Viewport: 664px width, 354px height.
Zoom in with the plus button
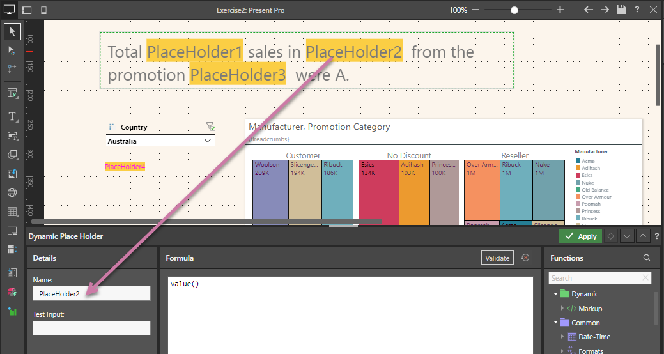click(x=560, y=10)
